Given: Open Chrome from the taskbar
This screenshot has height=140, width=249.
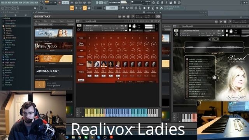Looking at the screenshot, I should click(x=79, y=137).
